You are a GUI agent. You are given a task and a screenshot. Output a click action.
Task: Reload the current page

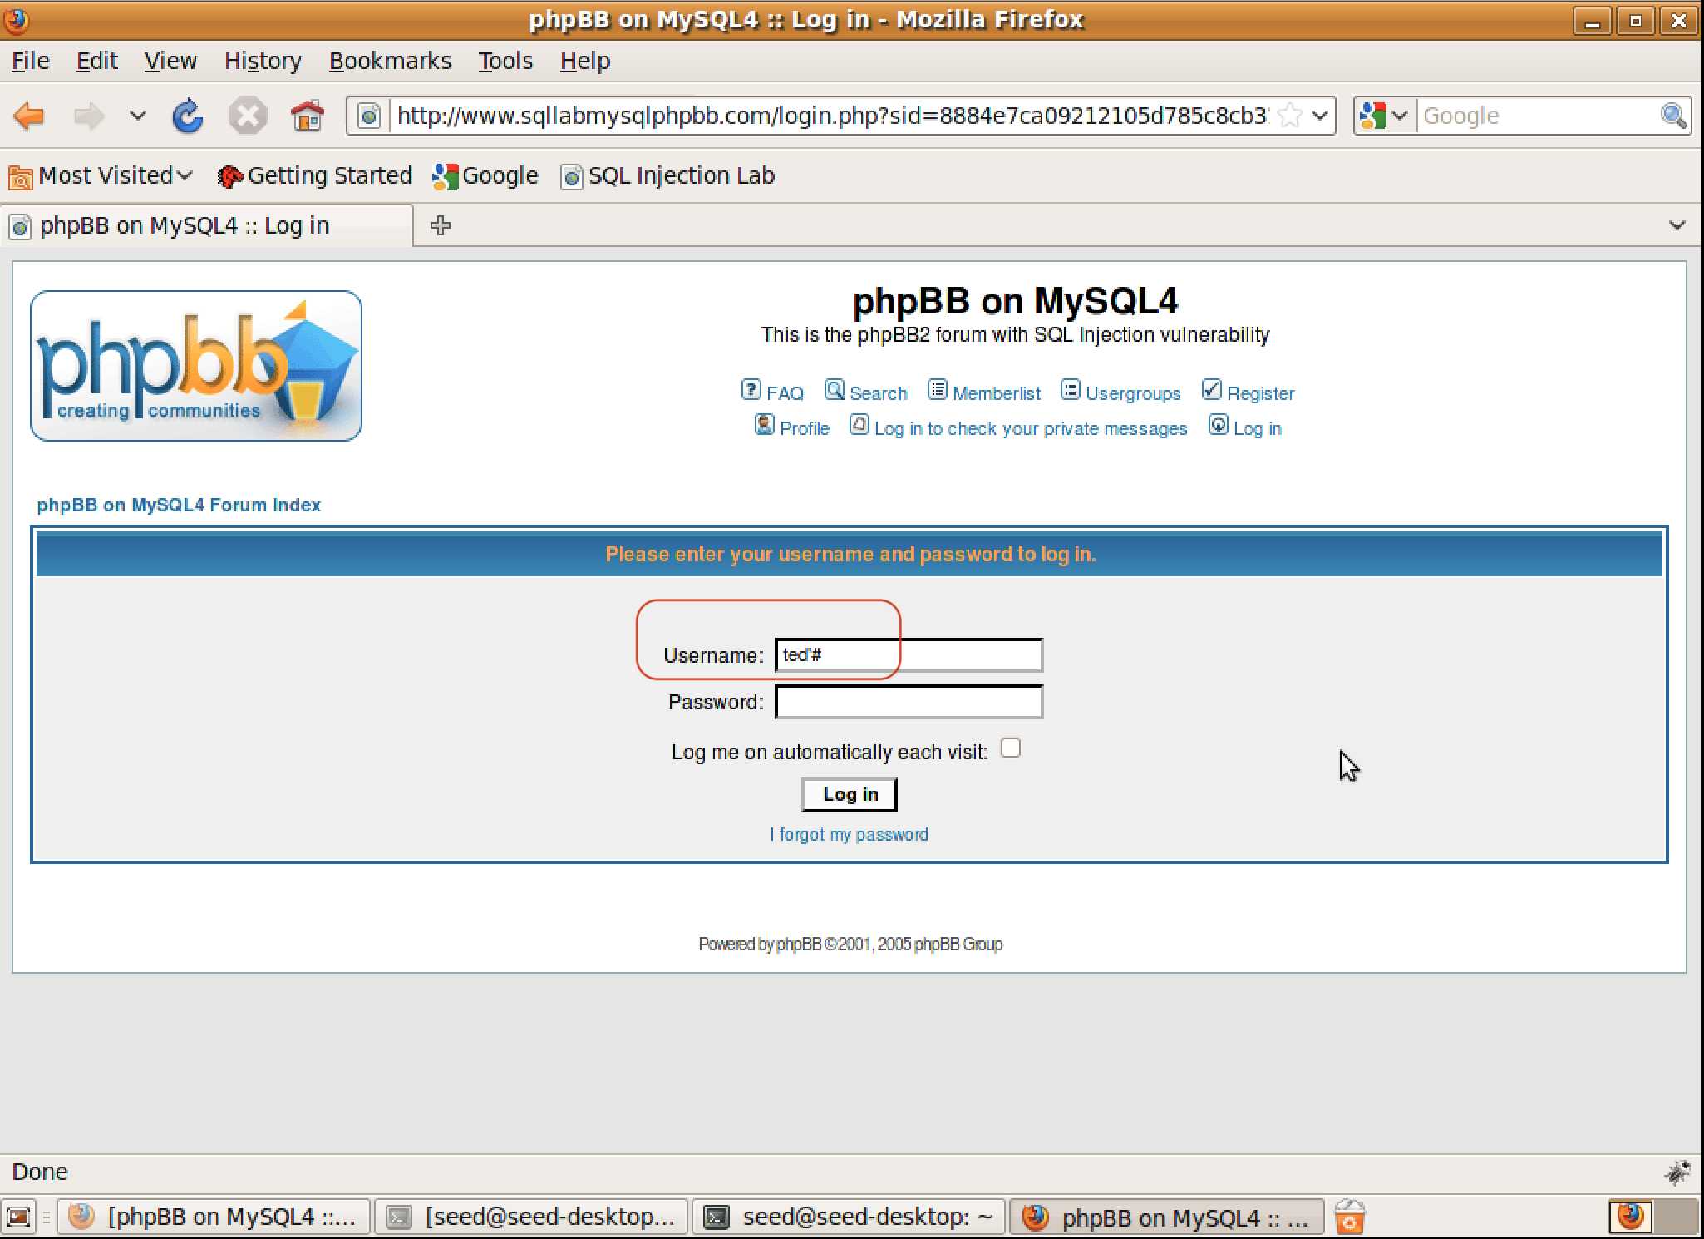(188, 116)
